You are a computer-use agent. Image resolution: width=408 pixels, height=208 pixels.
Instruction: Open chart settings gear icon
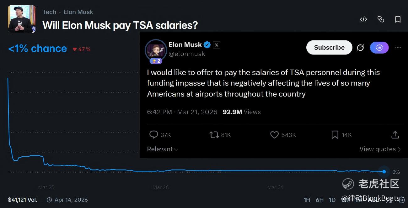pyautogui.click(x=402, y=200)
